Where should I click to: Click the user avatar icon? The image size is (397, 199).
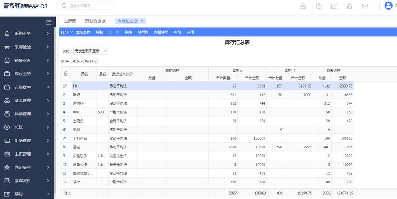(x=388, y=6)
